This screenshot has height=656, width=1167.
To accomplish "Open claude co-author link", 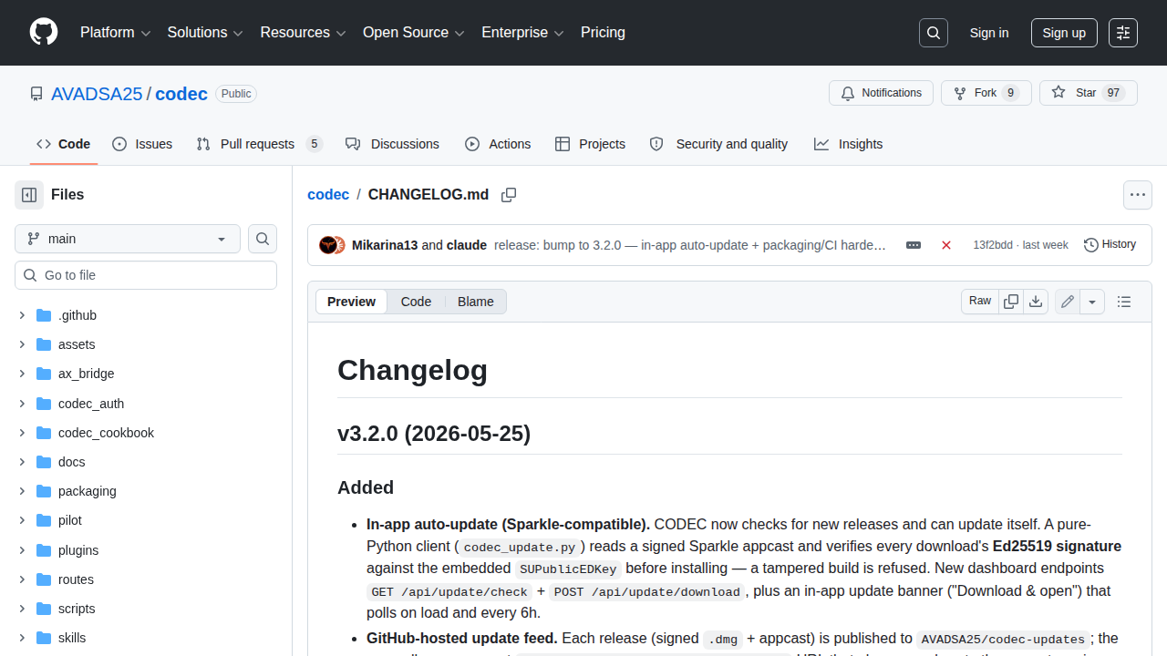I will click(x=467, y=245).
